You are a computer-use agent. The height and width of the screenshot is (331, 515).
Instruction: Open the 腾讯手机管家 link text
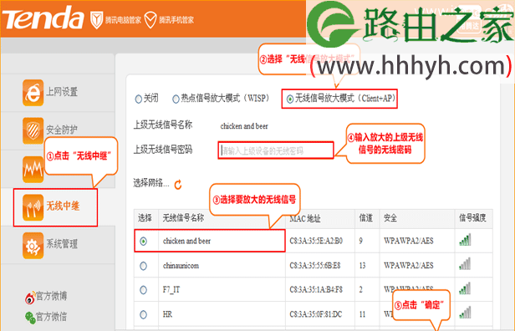point(176,20)
